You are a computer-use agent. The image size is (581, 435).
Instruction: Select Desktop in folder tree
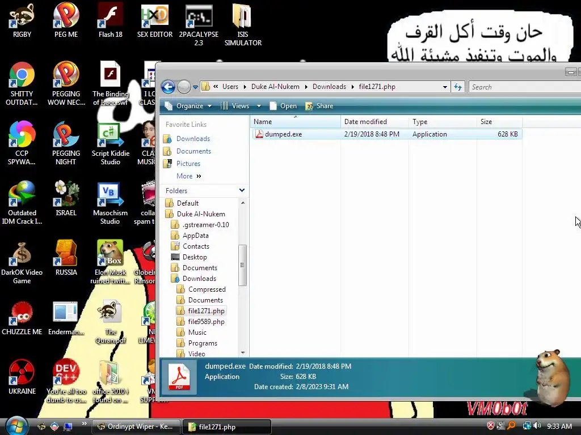pos(195,257)
